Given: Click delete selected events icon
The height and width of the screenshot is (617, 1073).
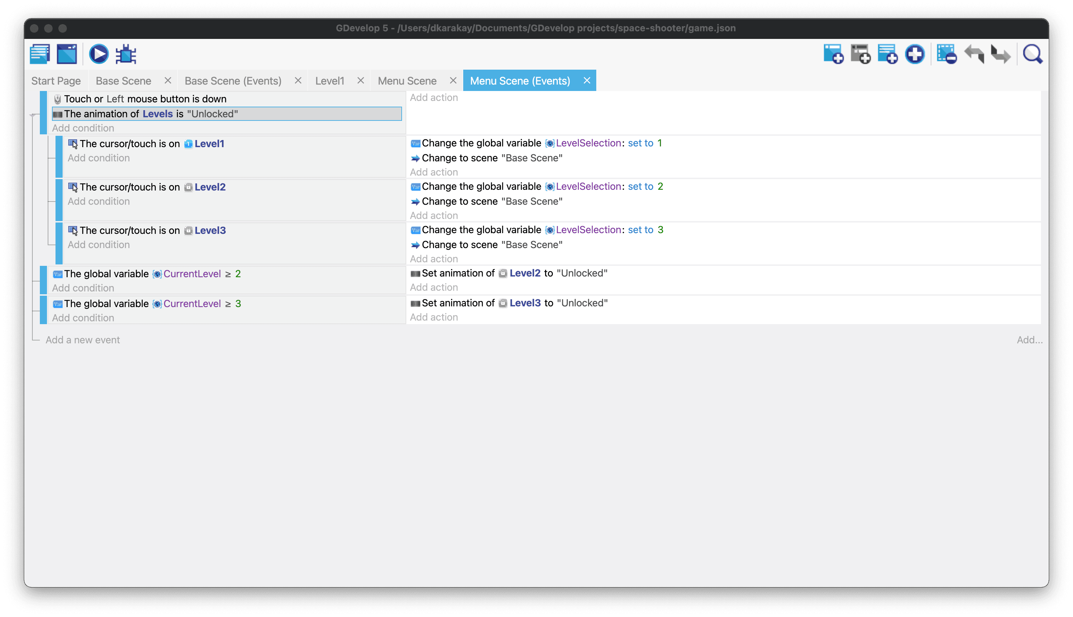Looking at the screenshot, I should tap(947, 54).
